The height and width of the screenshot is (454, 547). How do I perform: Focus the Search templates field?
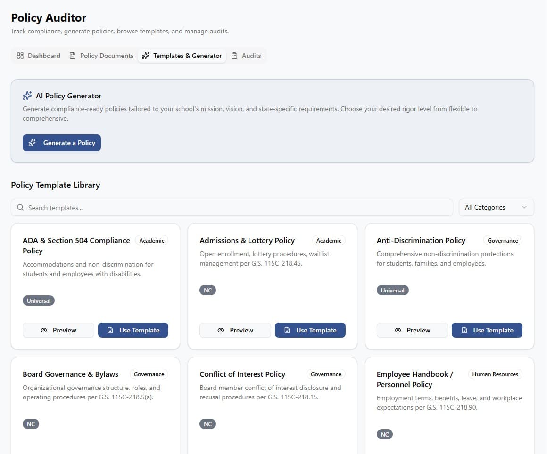tap(232, 207)
